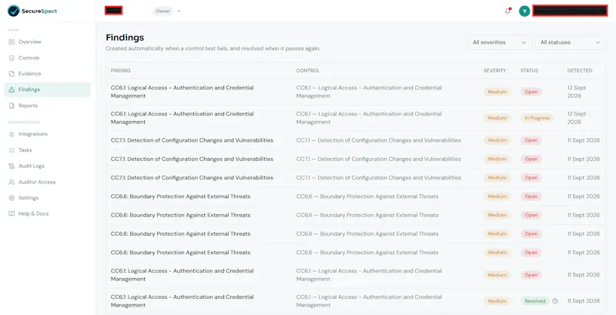This screenshot has height=315, width=616.
Task: Click the Integrations plug icon
Action: click(12, 134)
